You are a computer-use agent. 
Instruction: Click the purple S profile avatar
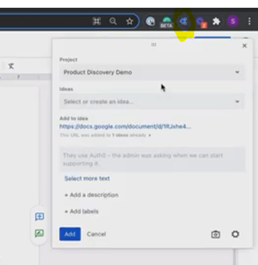tap(233, 21)
